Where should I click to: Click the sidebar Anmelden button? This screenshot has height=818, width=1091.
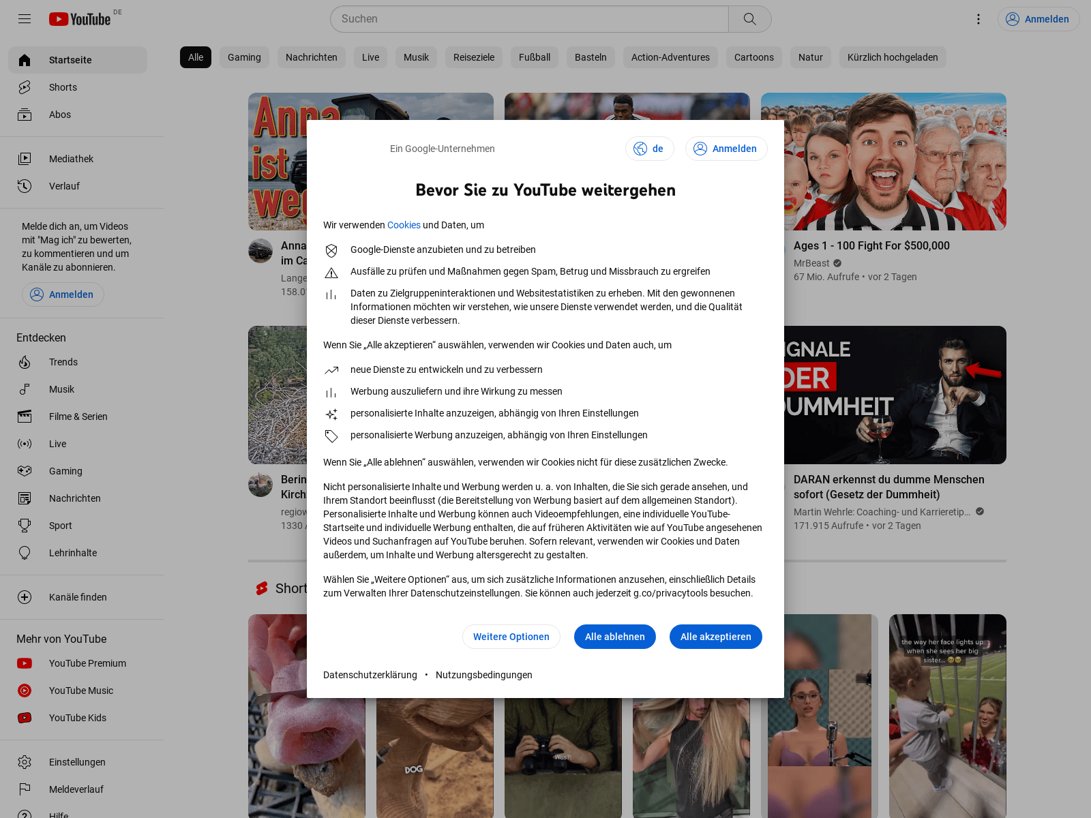63,294
